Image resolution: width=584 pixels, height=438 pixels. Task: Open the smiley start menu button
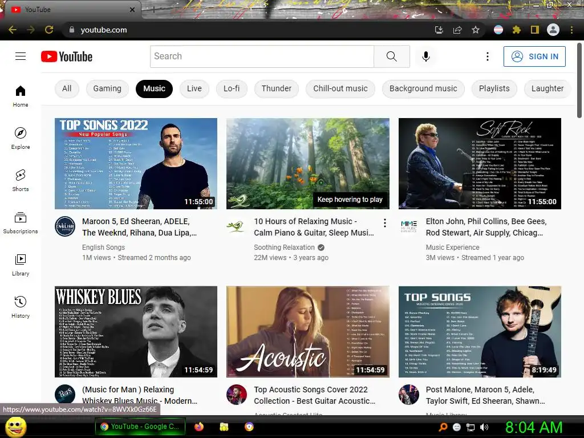(15, 427)
